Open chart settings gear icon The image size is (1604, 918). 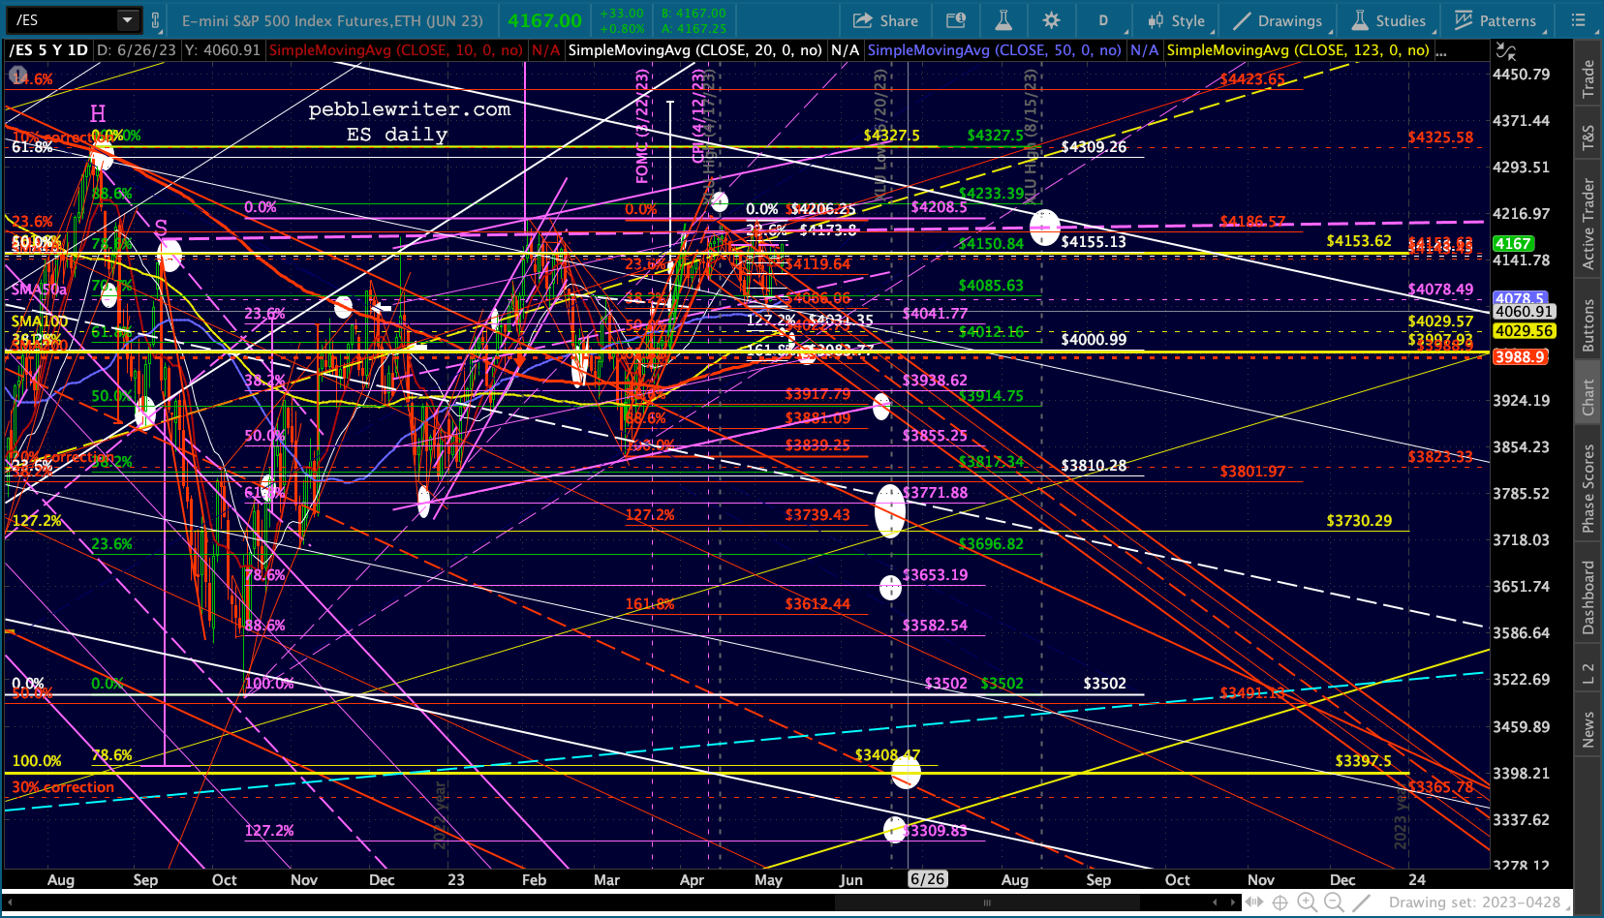(x=1051, y=20)
